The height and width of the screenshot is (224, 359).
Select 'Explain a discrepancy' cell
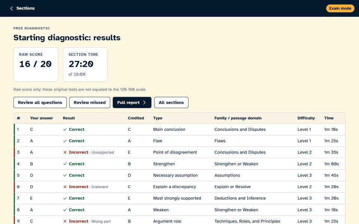175,187
